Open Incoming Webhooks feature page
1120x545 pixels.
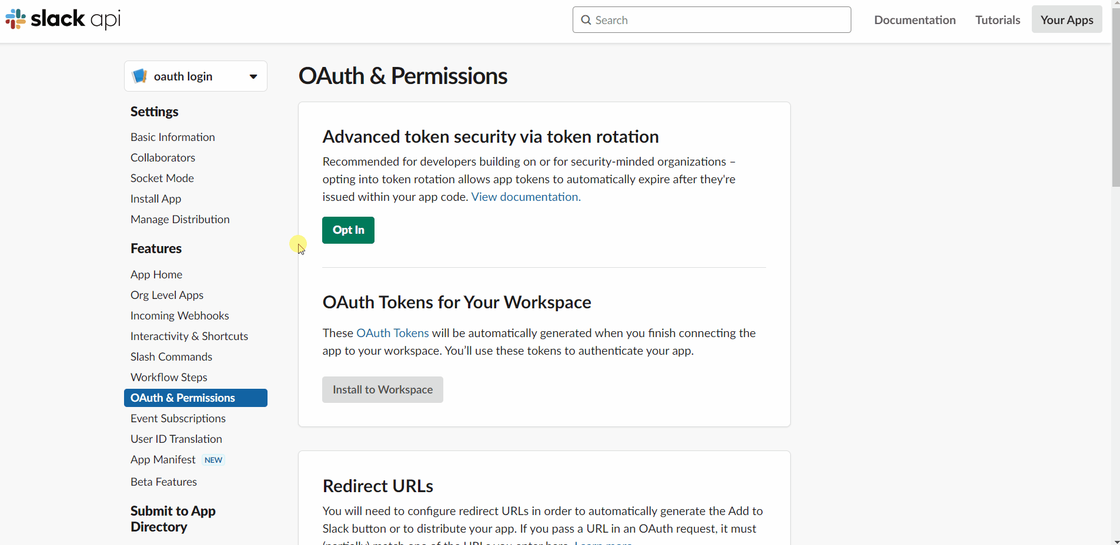point(180,315)
